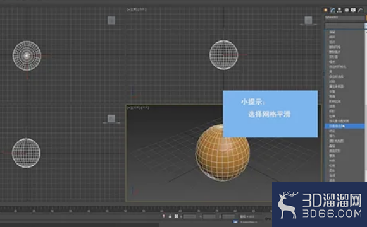Open the Hierarchy panel tab
Viewport: 367px width, 227px height.
click(x=339, y=10)
